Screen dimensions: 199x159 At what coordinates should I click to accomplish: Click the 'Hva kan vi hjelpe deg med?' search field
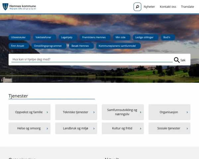(91, 60)
